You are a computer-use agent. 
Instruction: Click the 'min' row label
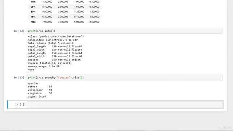(33, 1)
